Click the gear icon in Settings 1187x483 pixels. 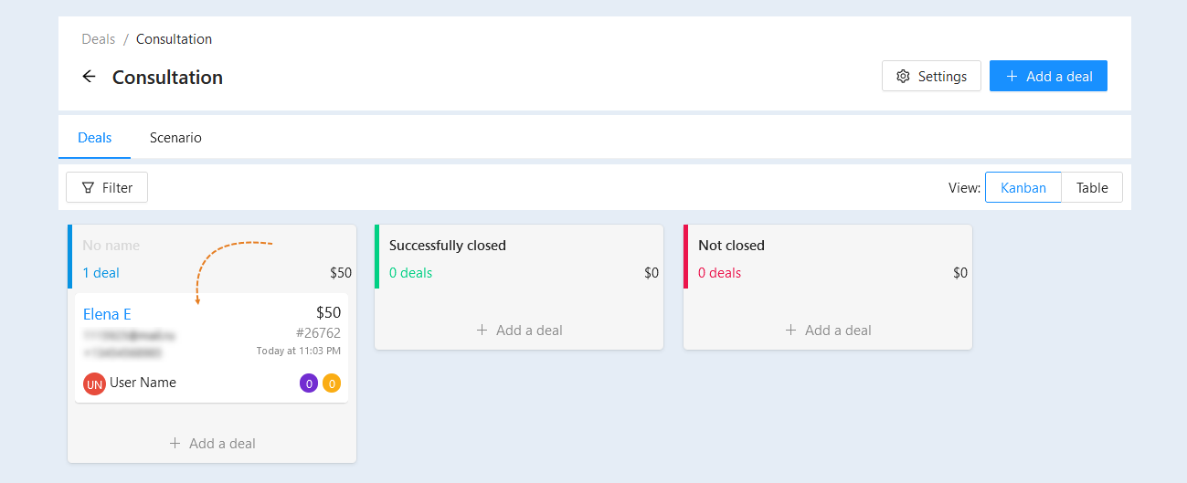pyautogui.click(x=903, y=77)
